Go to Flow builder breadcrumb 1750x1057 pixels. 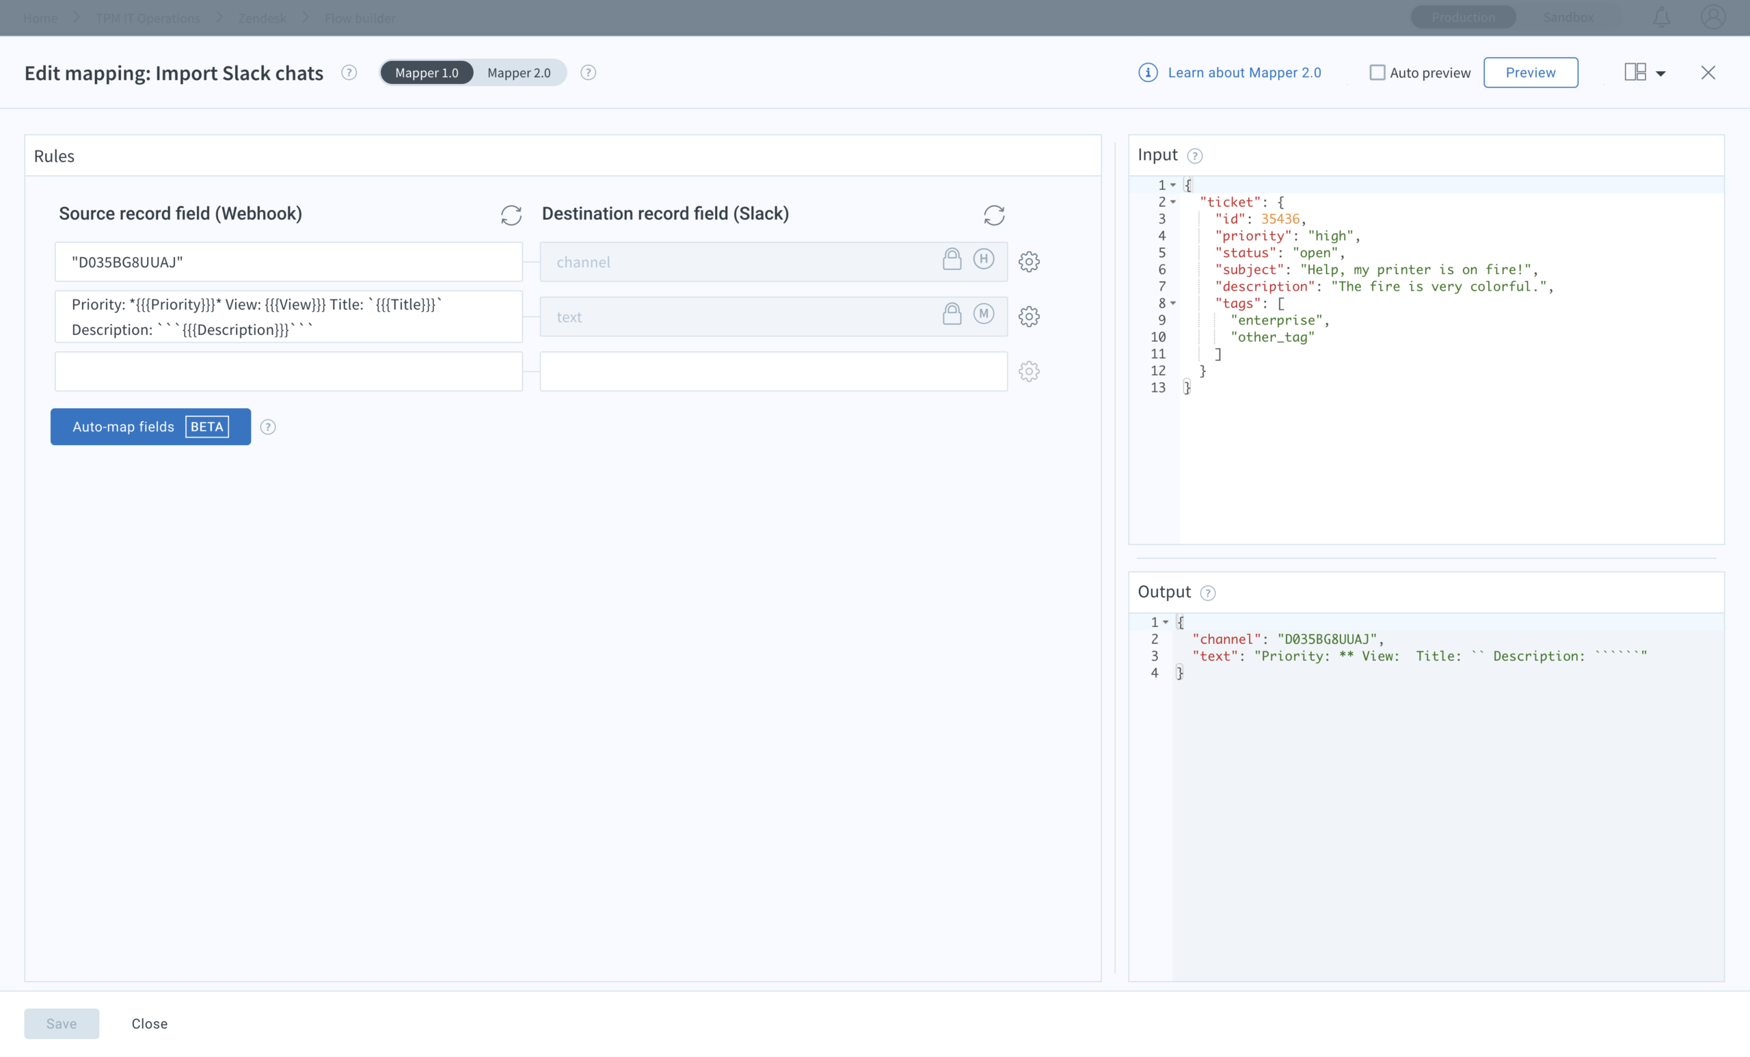coord(360,18)
